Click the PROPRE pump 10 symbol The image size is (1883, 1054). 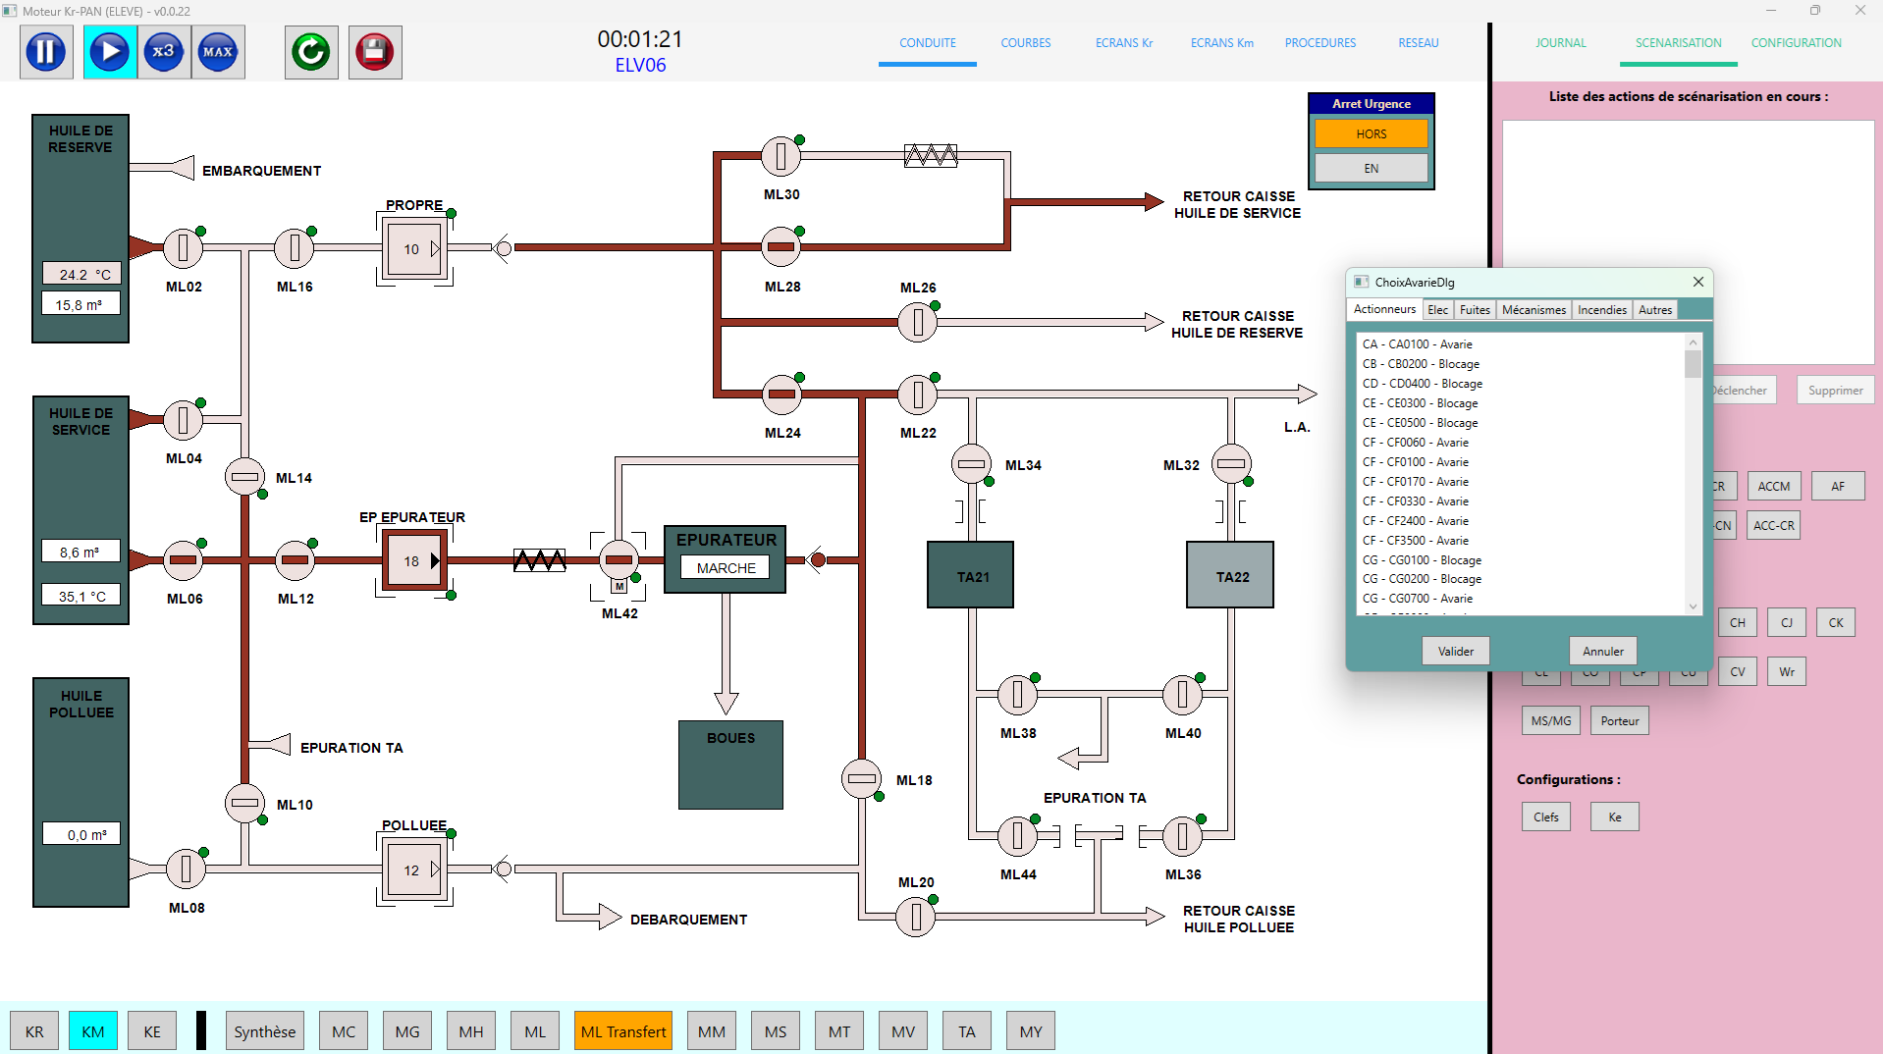point(414,249)
